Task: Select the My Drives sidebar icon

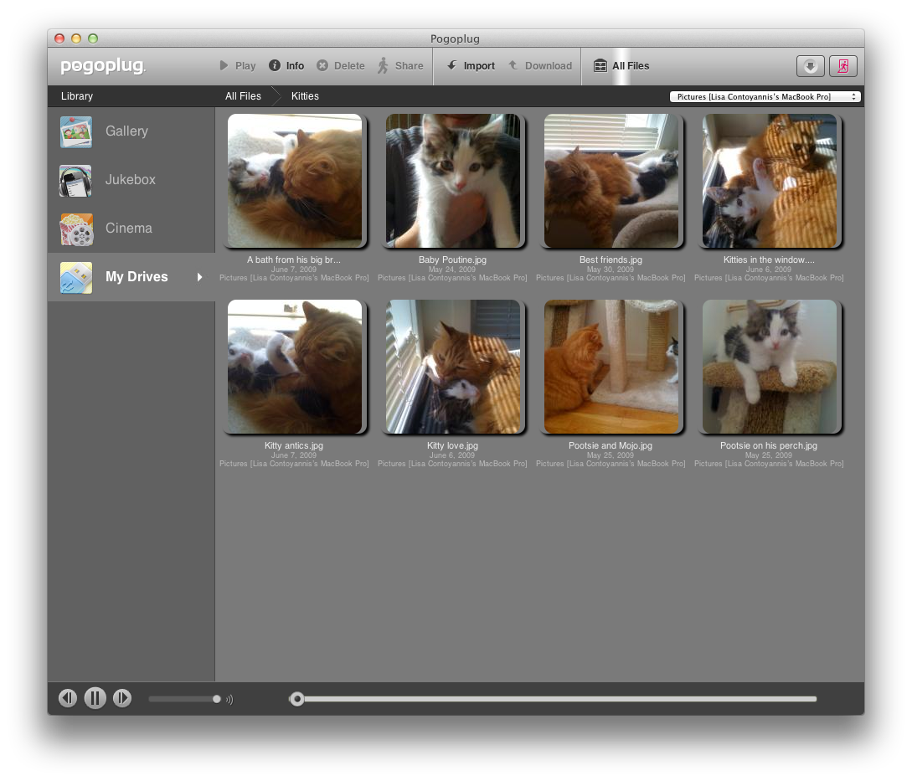Action: tap(76, 278)
